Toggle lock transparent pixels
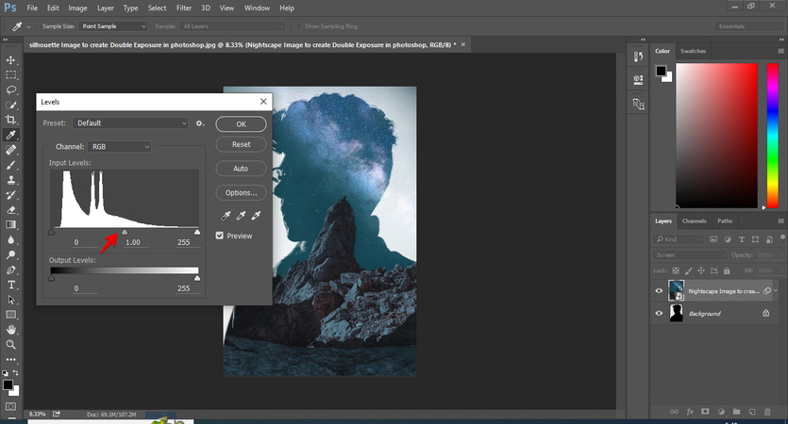 click(676, 270)
